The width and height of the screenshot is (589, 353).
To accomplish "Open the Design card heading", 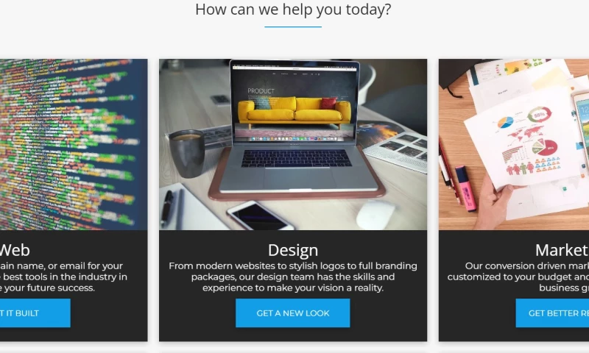I will click(x=293, y=250).
